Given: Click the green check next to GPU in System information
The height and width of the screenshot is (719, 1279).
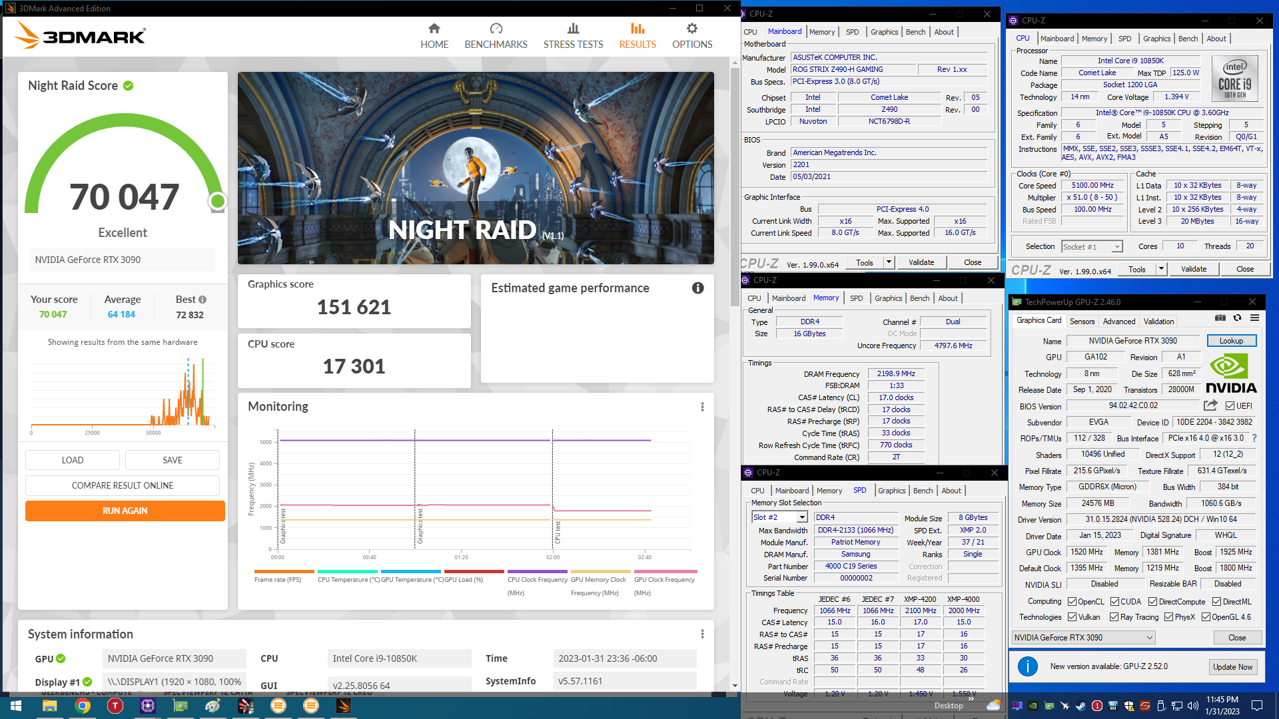Looking at the screenshot, I should click(x=61, y=658).
